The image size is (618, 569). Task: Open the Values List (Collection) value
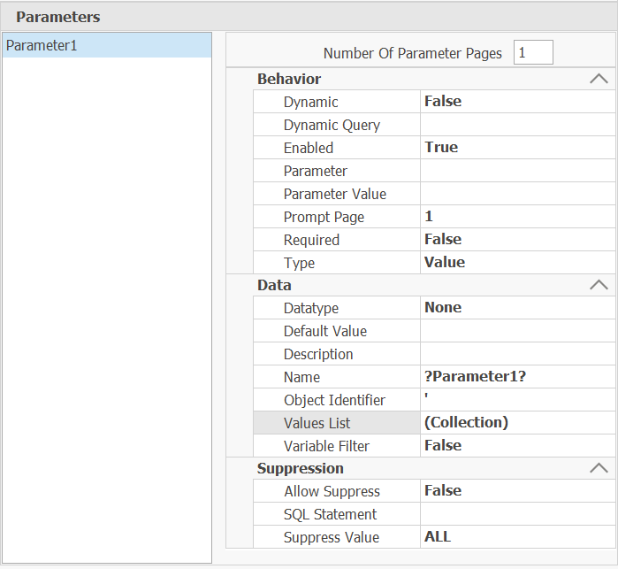[x=517, y=423]
